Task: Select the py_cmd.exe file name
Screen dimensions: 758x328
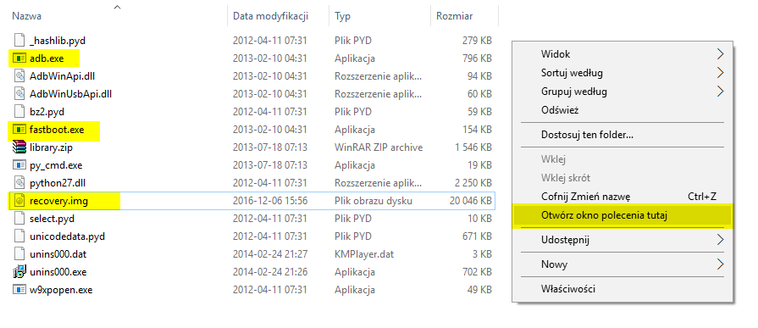Action: (x=56, y=165)
